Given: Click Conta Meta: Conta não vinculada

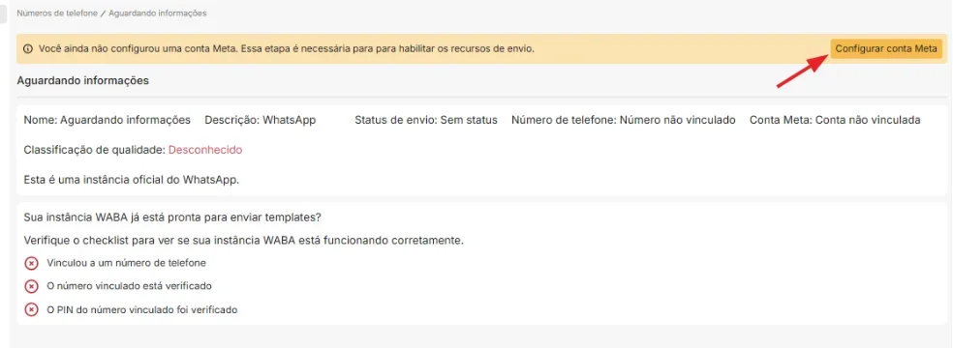Looking at the screenshot, I should (x=835, y=120).
